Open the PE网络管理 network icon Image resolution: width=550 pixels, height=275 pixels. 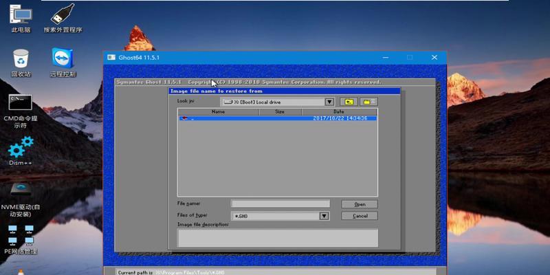click(21, 239)
